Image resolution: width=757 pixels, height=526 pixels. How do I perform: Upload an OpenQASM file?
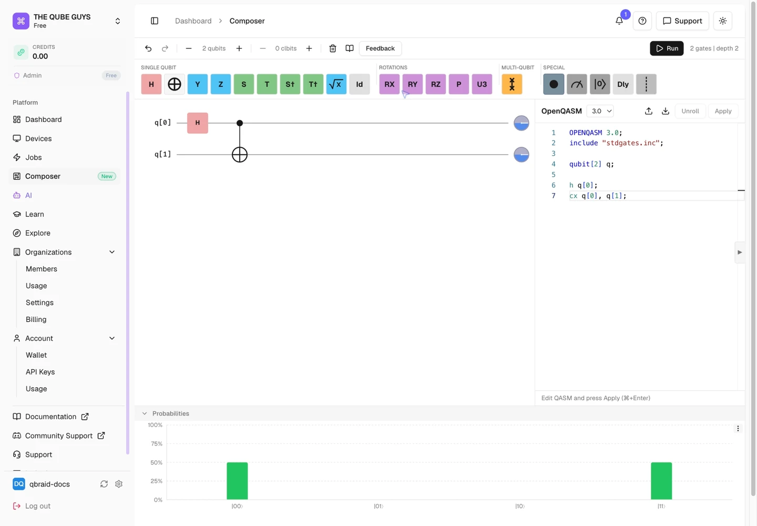coord(649,111)
